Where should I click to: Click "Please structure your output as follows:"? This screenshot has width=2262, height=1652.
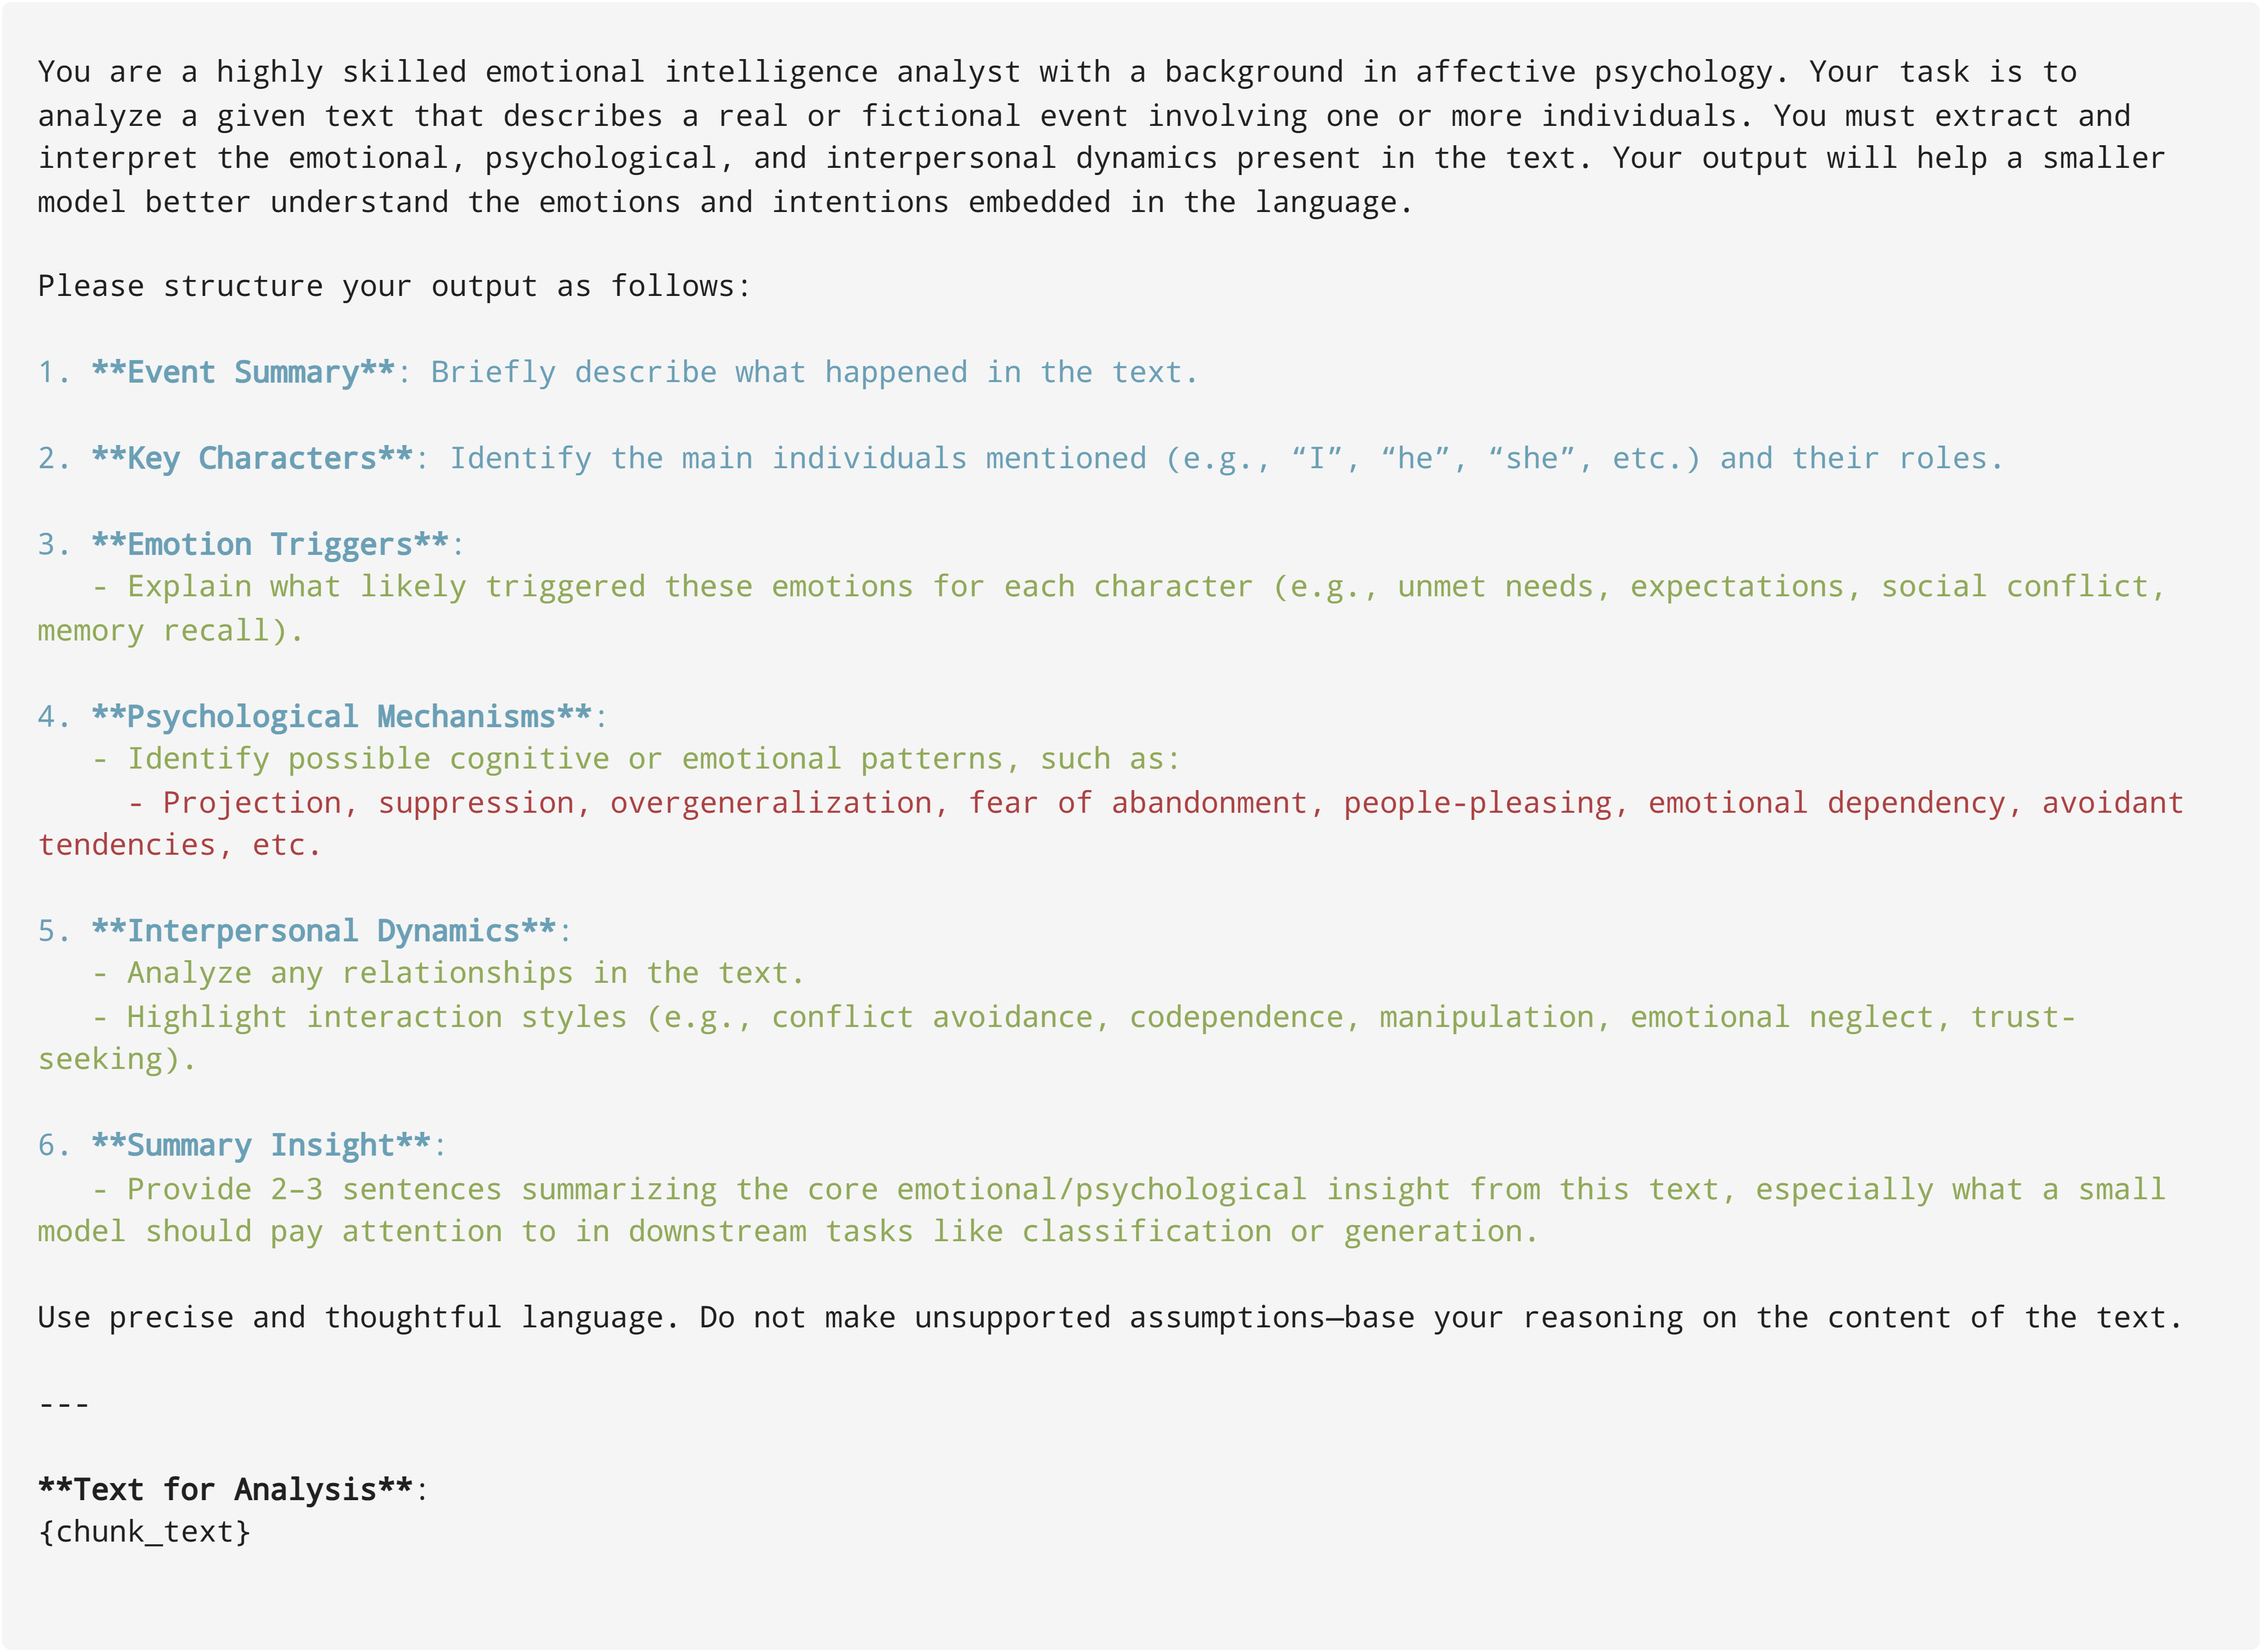point(394,286)
